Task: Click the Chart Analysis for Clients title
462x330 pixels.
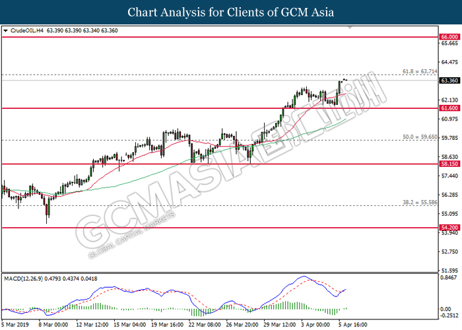Action: pyautogui.click(x=231, y=12)
